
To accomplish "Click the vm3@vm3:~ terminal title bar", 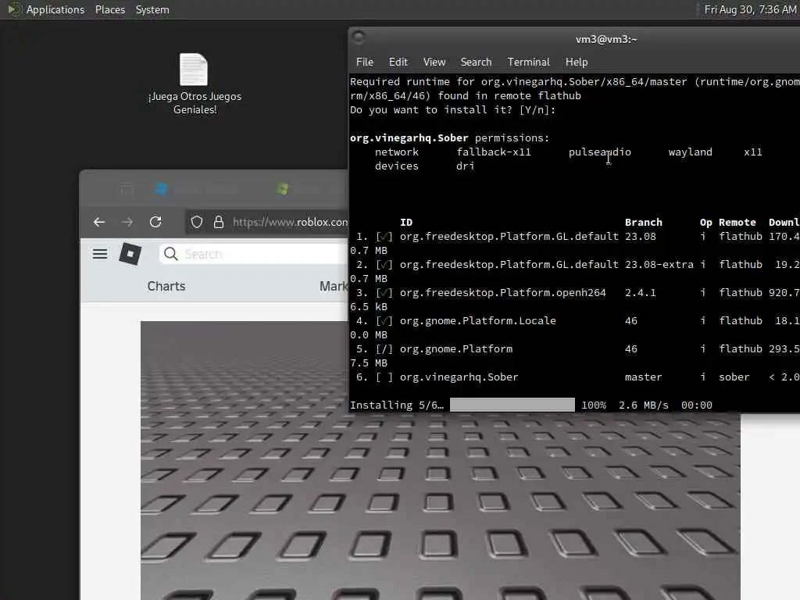I will [x=606, y=39].
